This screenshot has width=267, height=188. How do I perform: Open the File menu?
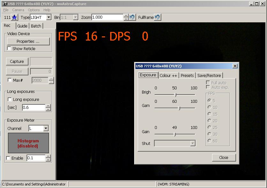[x=6, y=10]
